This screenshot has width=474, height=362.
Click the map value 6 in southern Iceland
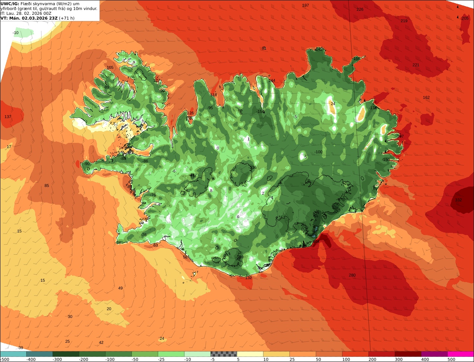click(x=238, y=217)
